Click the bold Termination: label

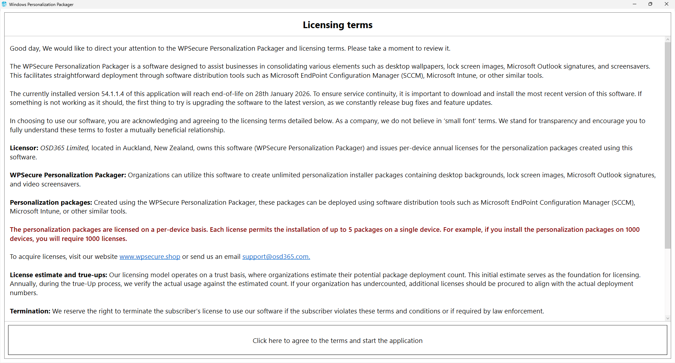point(30,311)
